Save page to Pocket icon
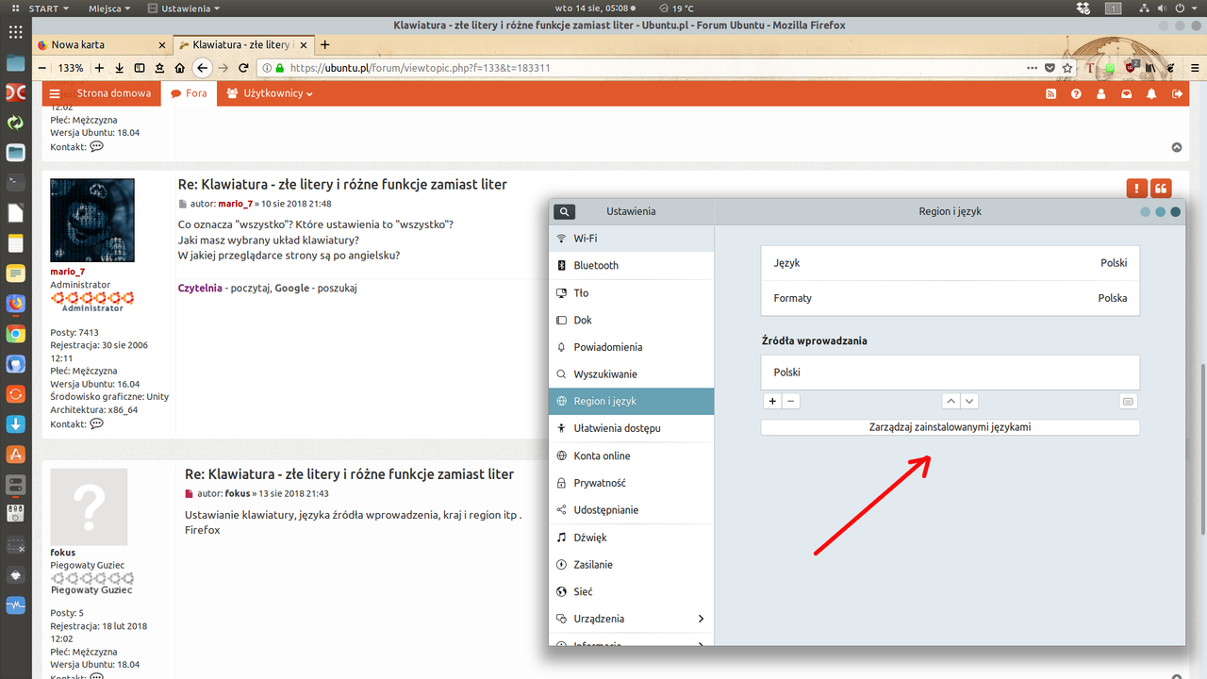 tap(1050, 68)
